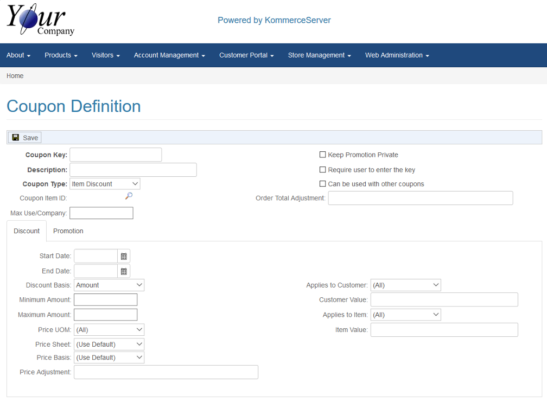Switch to the Promotion tab
547x415 pixels.
68,231
